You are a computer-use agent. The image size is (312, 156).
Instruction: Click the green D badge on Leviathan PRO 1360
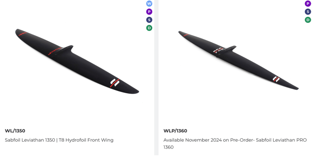[x=308, y=20]
